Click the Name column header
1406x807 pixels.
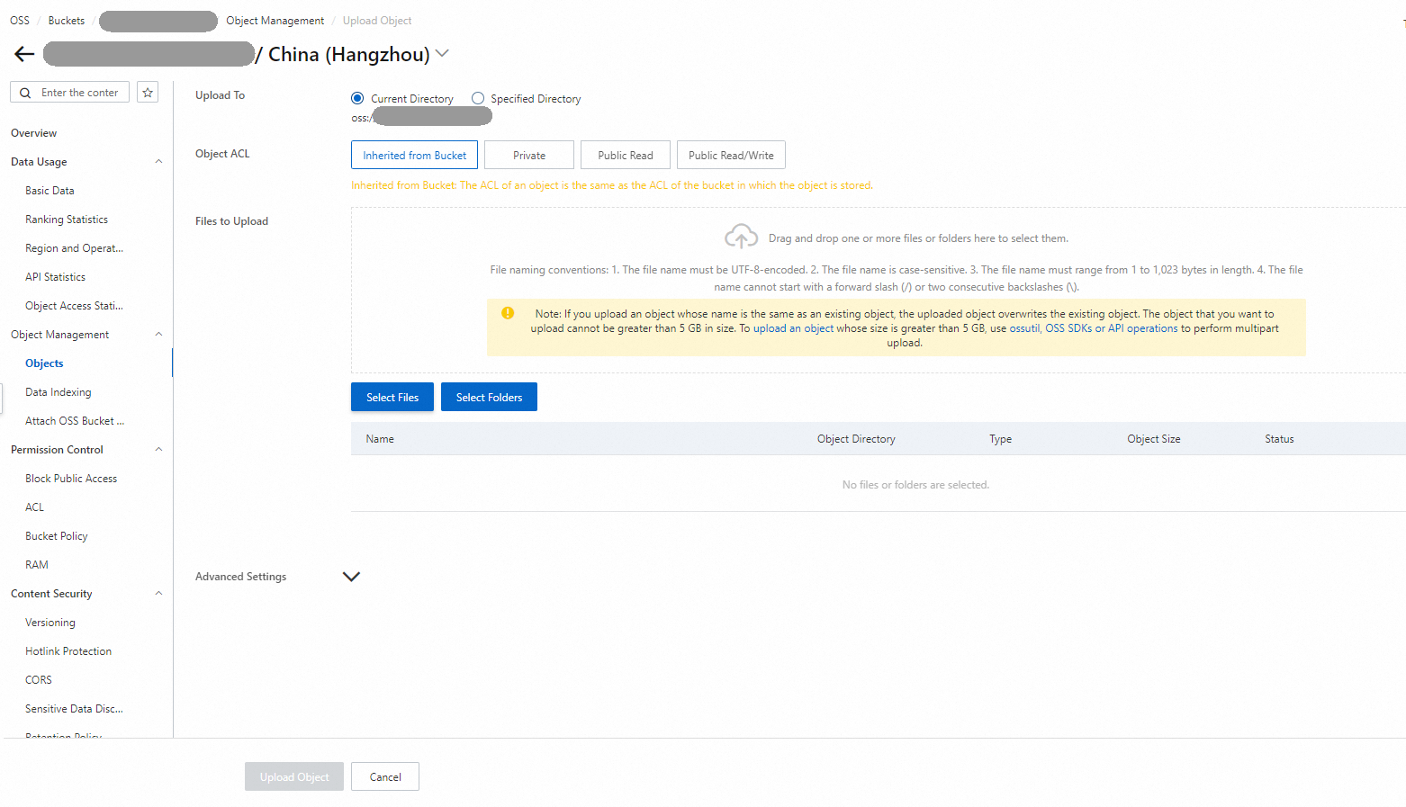[380, 439]
